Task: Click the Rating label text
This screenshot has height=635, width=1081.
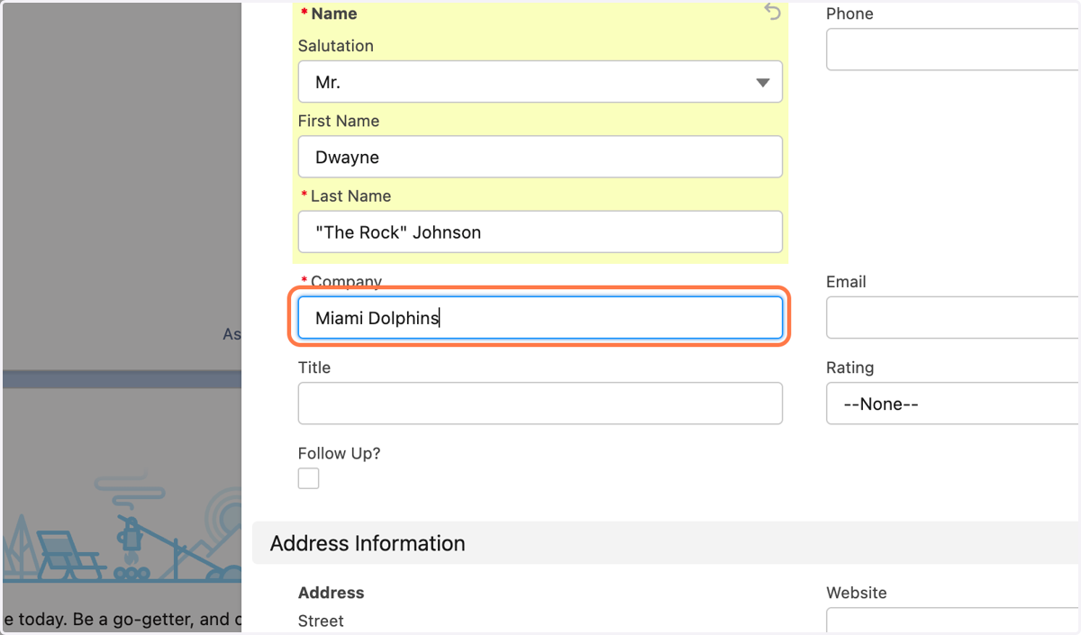Action: [849, 367]
